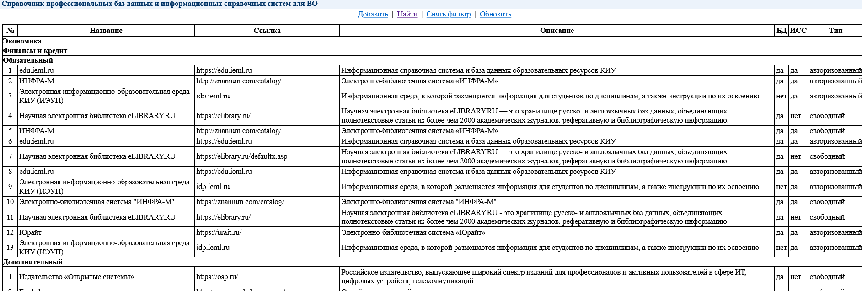Click description "Электронно-библиотечная система «ИНФРА-М»" in row 5
Viewport: 862px width, 291px height.
557,131
